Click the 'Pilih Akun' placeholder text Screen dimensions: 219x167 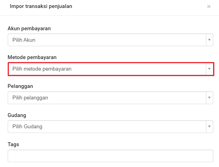coord(24,40)
